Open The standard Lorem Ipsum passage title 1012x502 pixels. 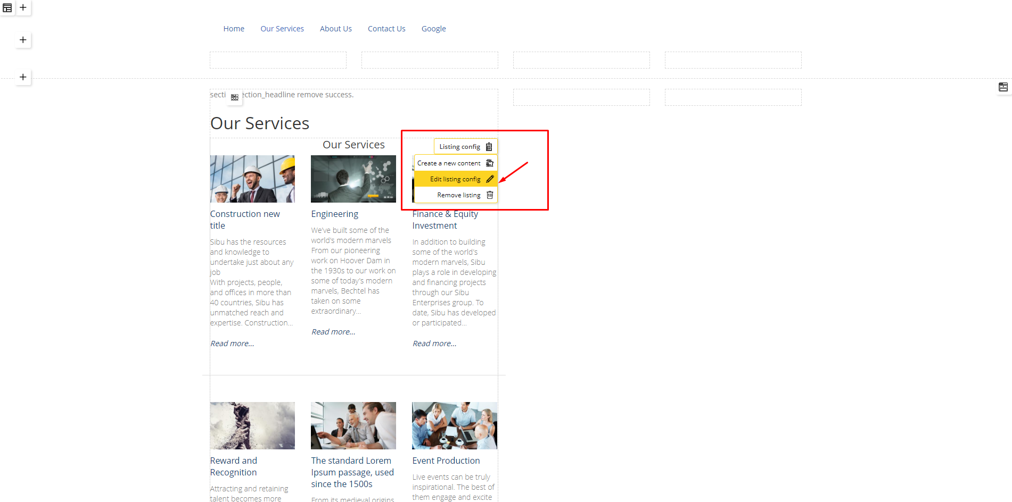pyautogui.click(x=352, y=472)
